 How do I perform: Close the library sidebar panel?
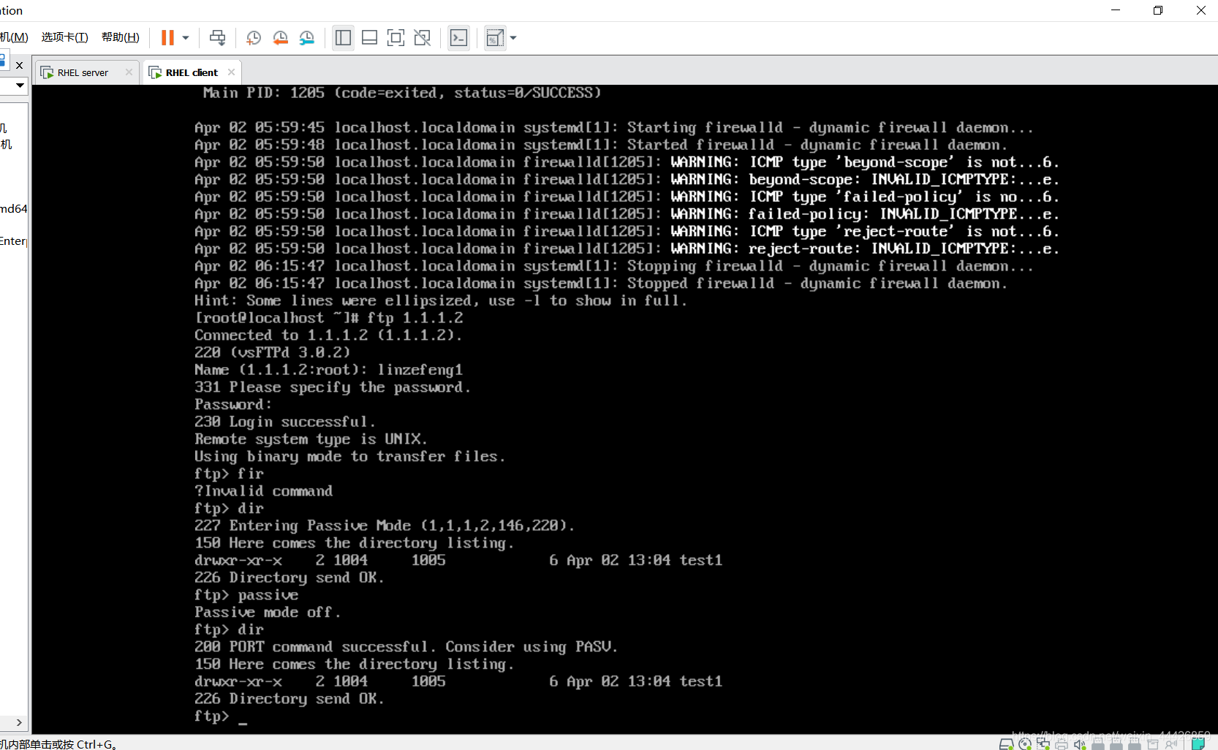coord(20,65)
